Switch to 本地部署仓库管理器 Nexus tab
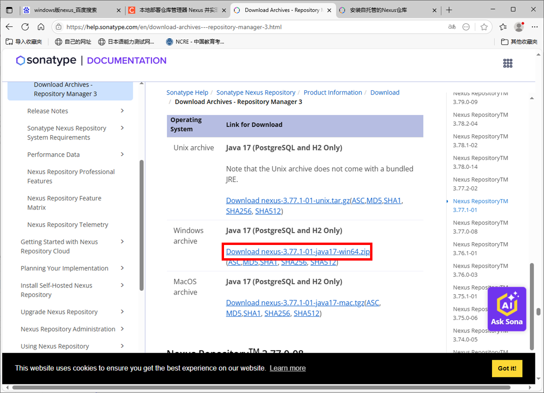Screen dimensions: 544x393 [178, 10]
